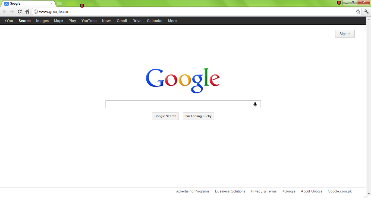Select the Google tab

click(28, 4)
